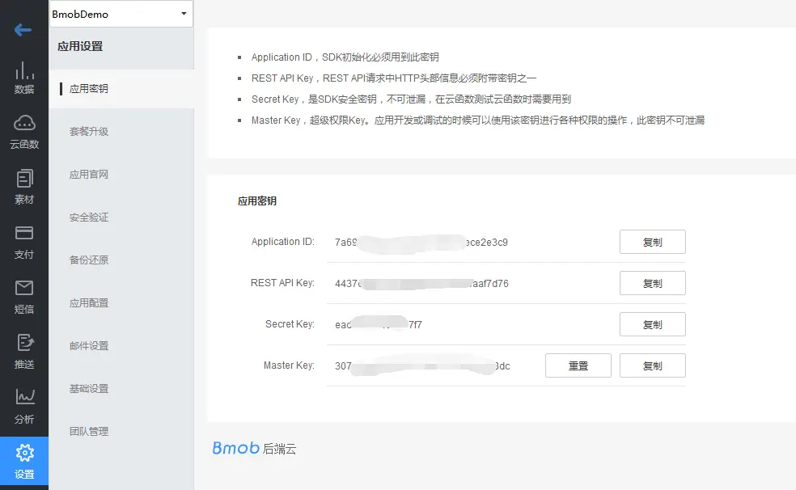Image resolution: width=796 pixels, height=490 pixels.
Task: Click the blue back arrow at sidebar top
Action: (x=23, y=31)
